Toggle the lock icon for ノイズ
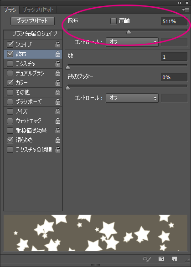 (58, 111)
